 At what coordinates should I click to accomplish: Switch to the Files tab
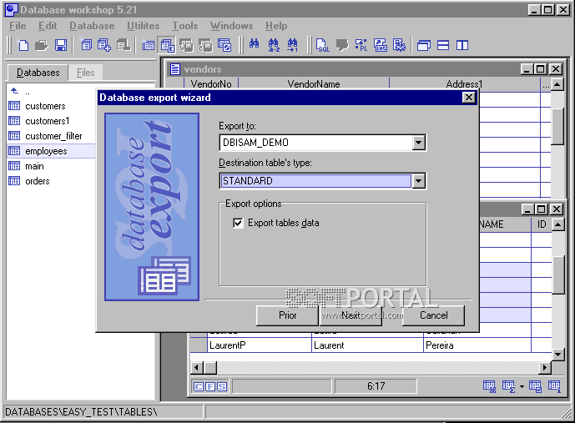point(86,73)
